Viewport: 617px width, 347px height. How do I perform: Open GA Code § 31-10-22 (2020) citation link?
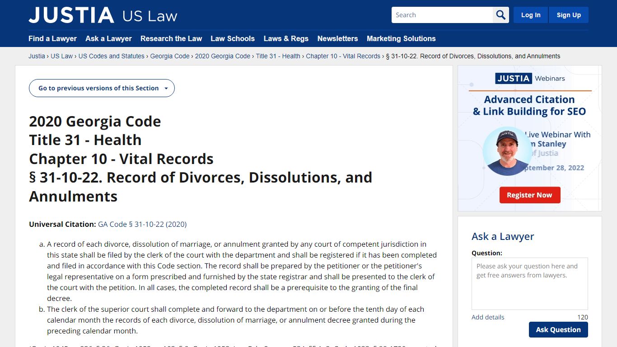142,224
